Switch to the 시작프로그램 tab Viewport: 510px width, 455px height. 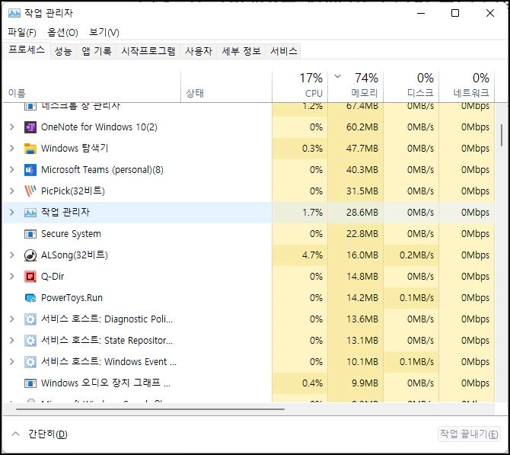tap(148, 51)
